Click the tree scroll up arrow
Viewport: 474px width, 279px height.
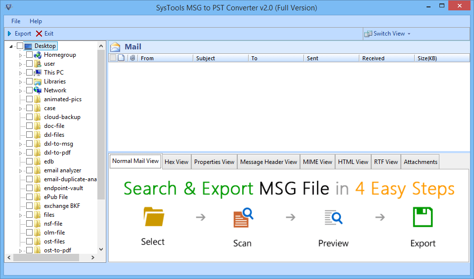(101, 46)
